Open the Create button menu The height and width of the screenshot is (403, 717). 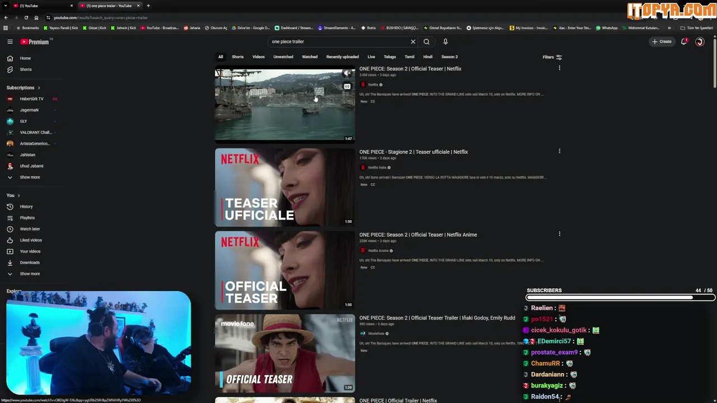click(662, 41)
